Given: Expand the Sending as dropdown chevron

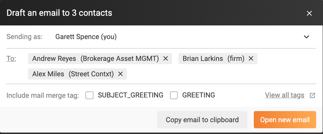Looking at the screenshot, I should (307, 37).
